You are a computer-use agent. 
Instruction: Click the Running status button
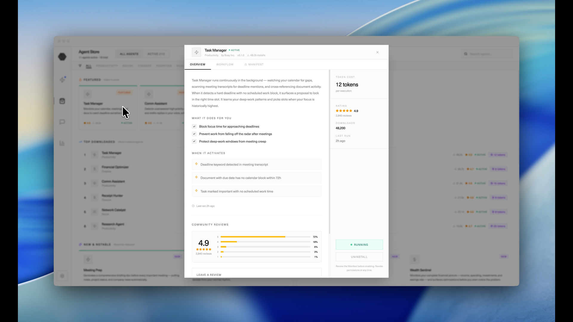coord(359,244)
